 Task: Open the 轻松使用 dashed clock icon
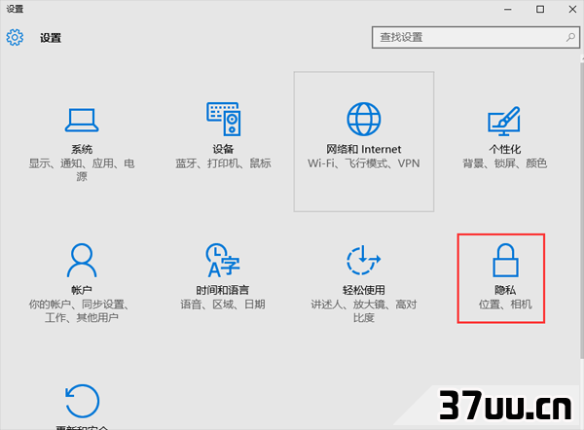(x=363, y=260)
